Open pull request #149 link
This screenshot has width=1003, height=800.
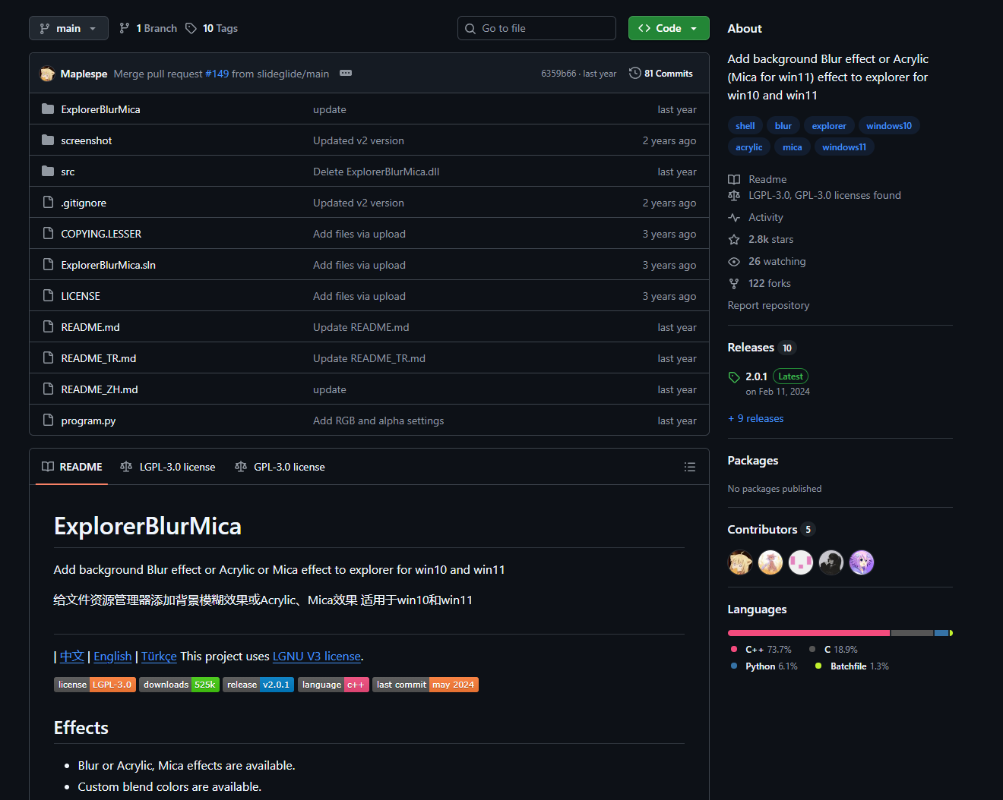pos(217,74)
